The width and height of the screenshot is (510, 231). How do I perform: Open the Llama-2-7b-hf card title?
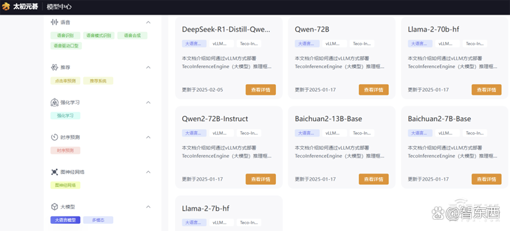[206, 208]
